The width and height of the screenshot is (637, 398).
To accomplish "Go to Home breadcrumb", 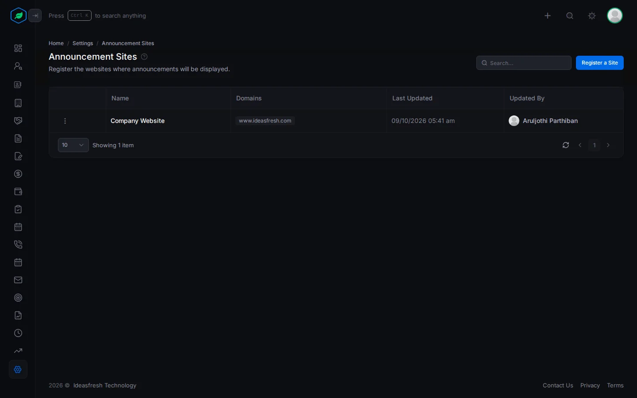I will (56, 43).
